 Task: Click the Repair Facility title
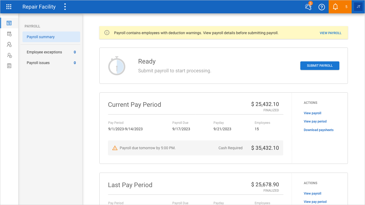[39, 7]
